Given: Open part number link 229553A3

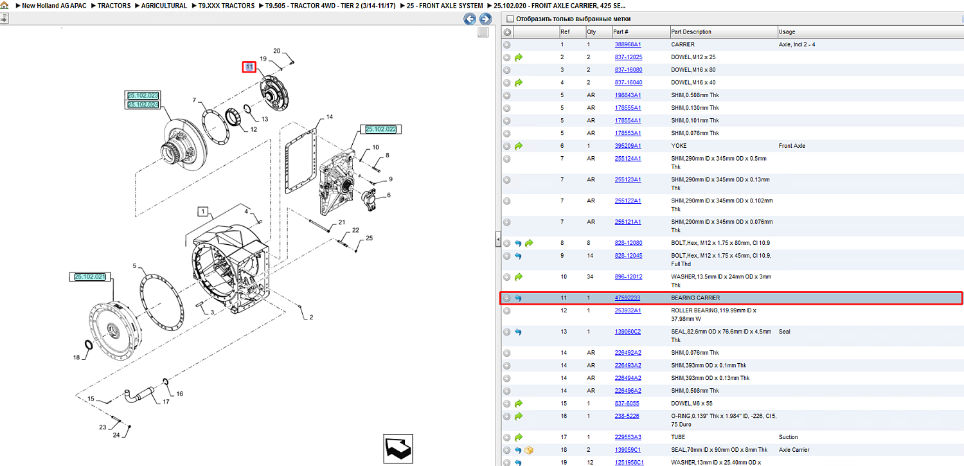Looking at the screenshot, I should point(628,437).
